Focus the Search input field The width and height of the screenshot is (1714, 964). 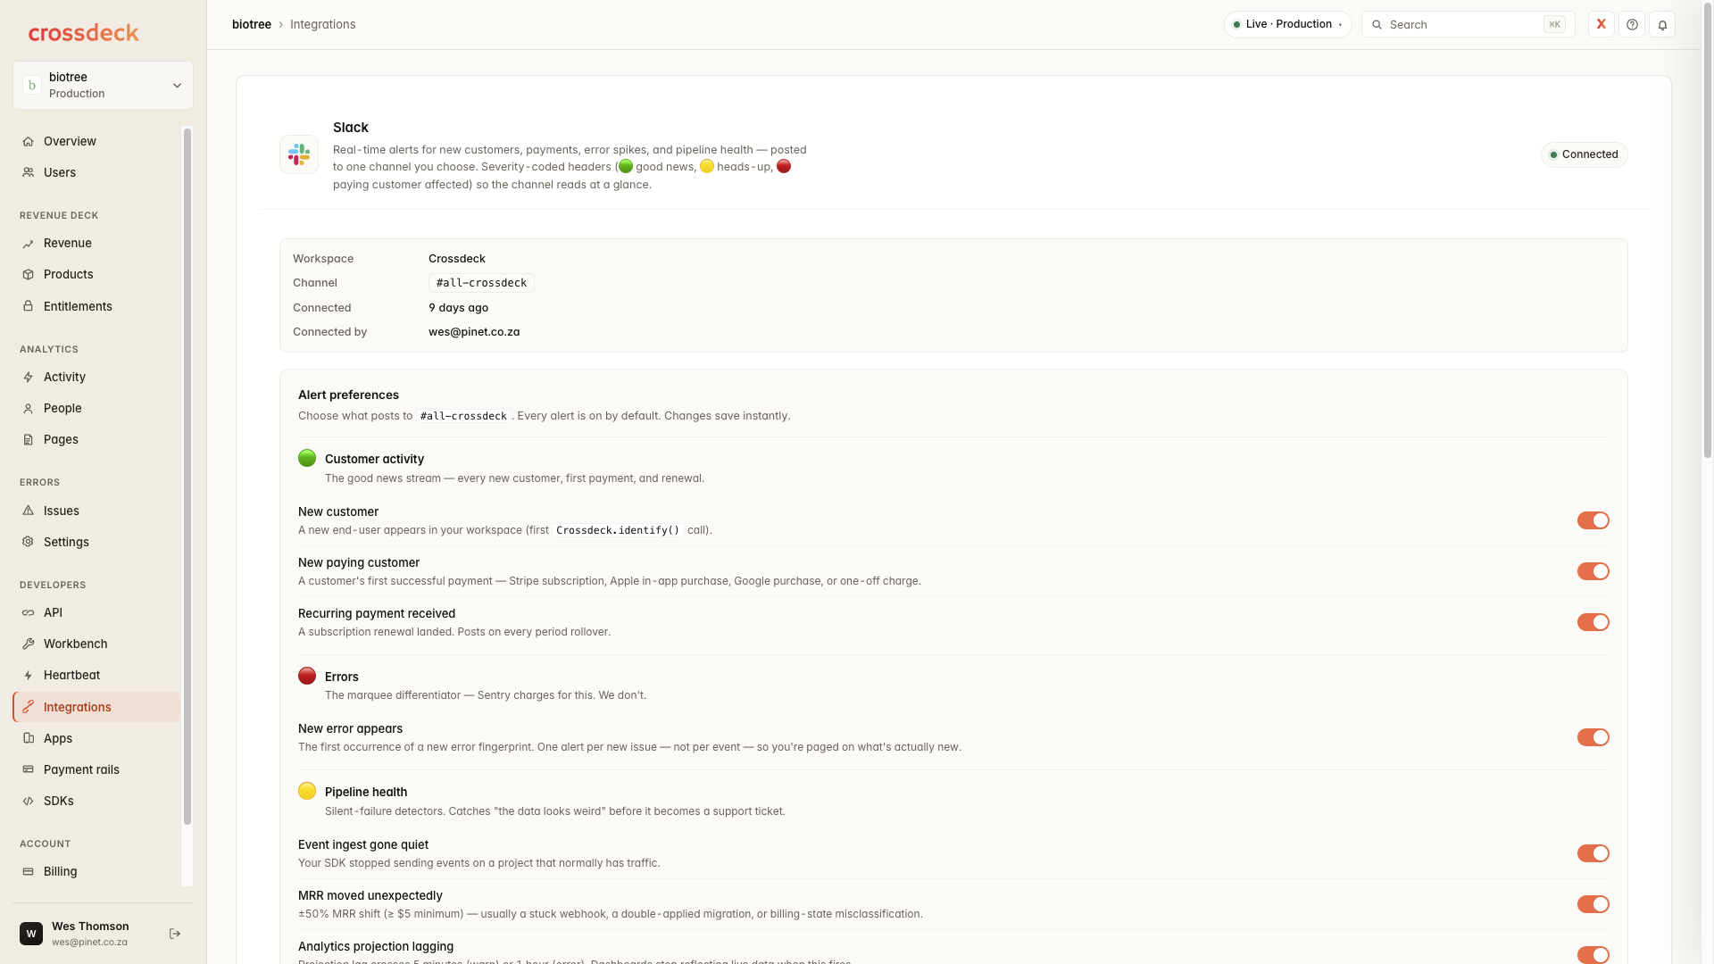point(1468,25)
